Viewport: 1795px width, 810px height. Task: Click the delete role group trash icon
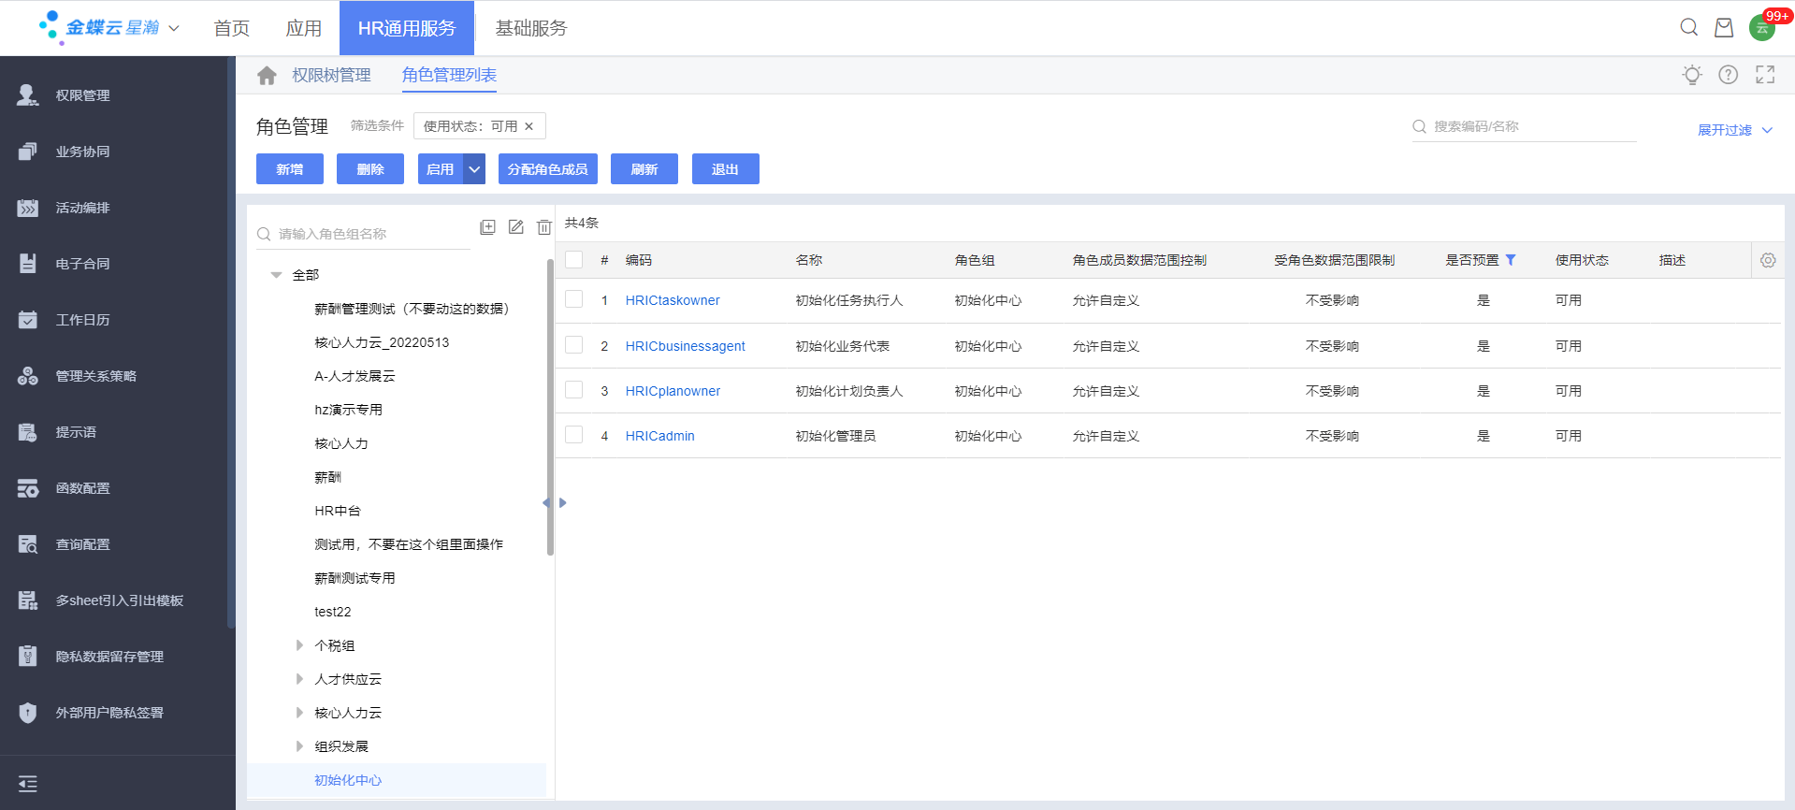point(543,227)
